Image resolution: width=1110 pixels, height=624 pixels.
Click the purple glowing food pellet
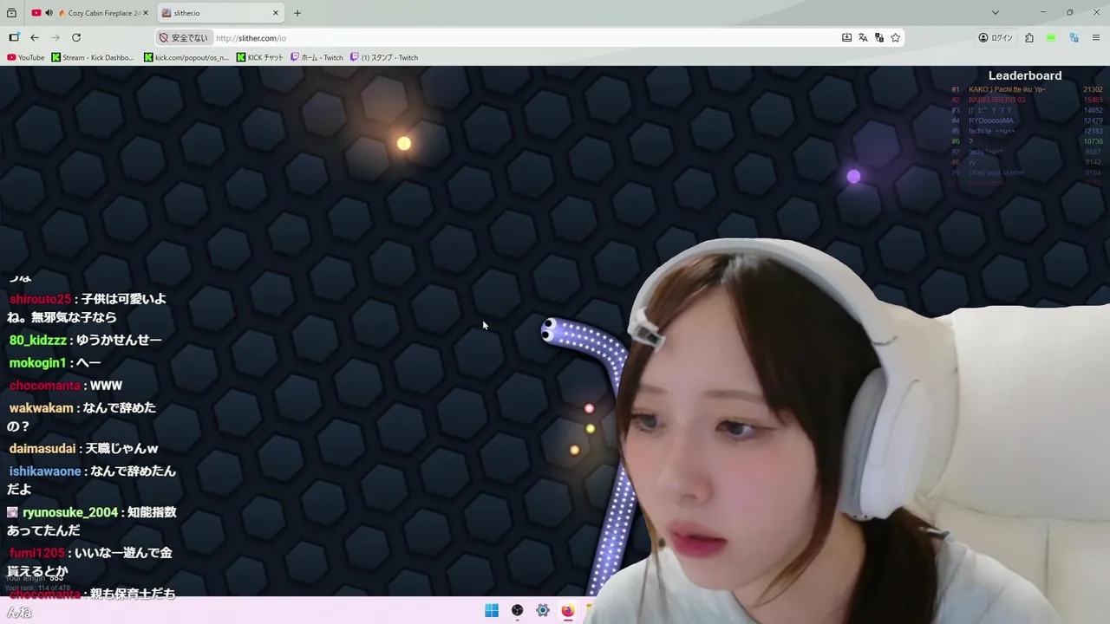(853, 177)
